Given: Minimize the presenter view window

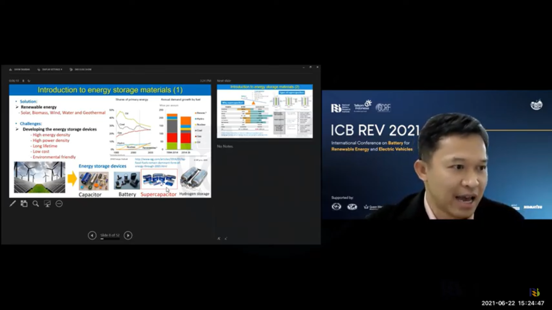Looking at the screenshot, I should coord(304,67).
